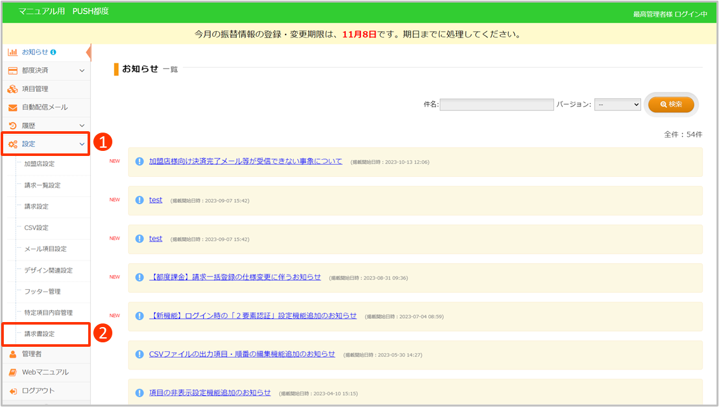
Task: Click the Webマニュアル book icon
Action: pos(13,372)
